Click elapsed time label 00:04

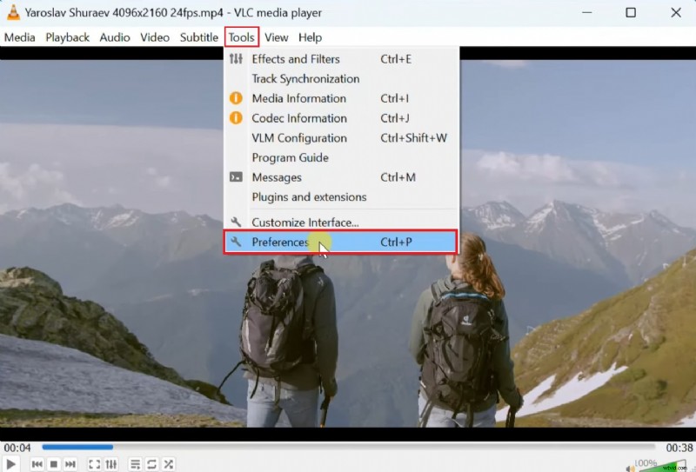pyautogui.click(x=17, y=448)
